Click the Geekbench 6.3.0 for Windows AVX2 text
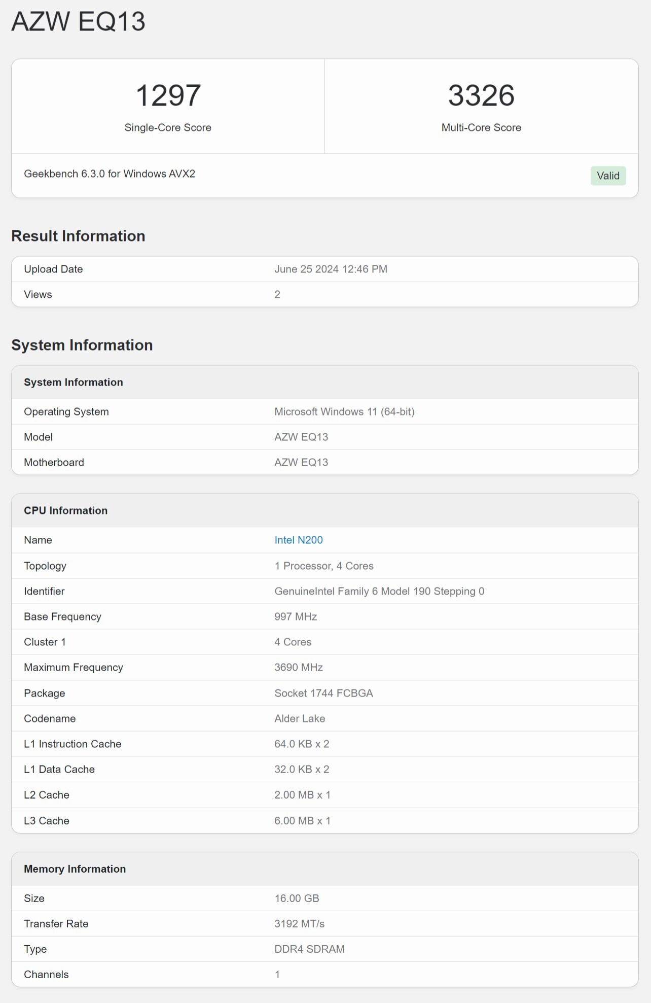The height and width of the screenshot is (1003, 651). (x=110, y=174)
